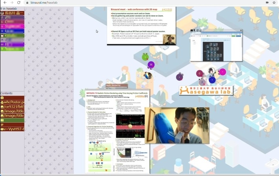Click the Contents panel header

click(x=12, y=93)
